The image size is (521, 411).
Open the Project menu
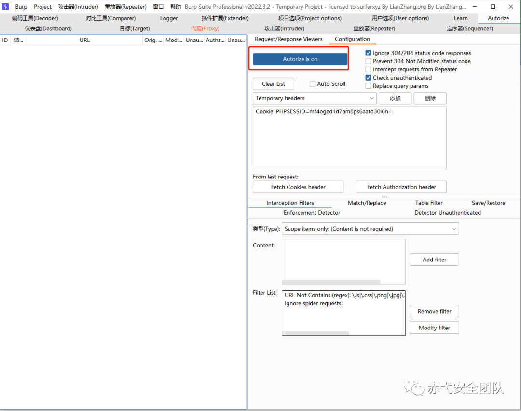click(42, 7)
